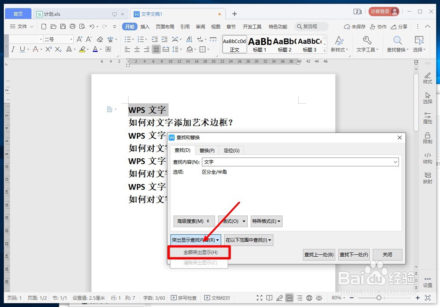Select Highlight All menu item
This screenshot has width=440, height=307.
coord(199,252)
